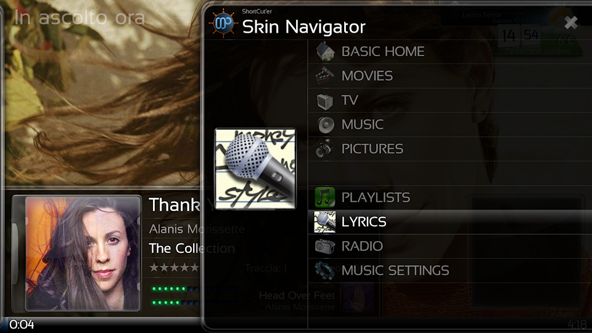The height and width of the screenshot is (333, 592).
Task: Click the five-star song rating
Action: coord(174,268)
